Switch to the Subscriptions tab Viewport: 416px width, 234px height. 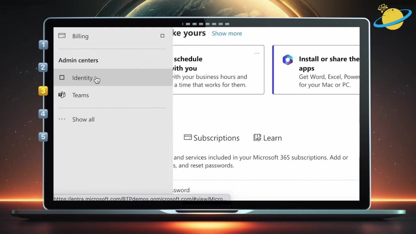click(212, 138)
